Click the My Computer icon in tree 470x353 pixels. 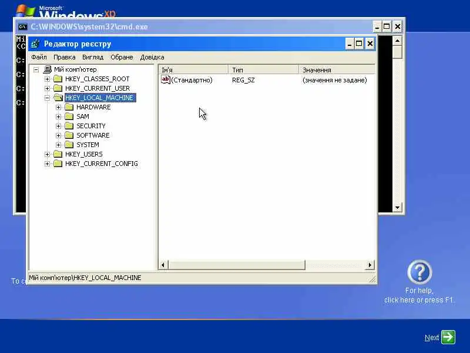click(48, 69)
